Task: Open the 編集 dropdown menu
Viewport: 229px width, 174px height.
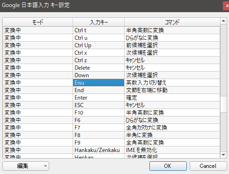Action: point(26,166)
